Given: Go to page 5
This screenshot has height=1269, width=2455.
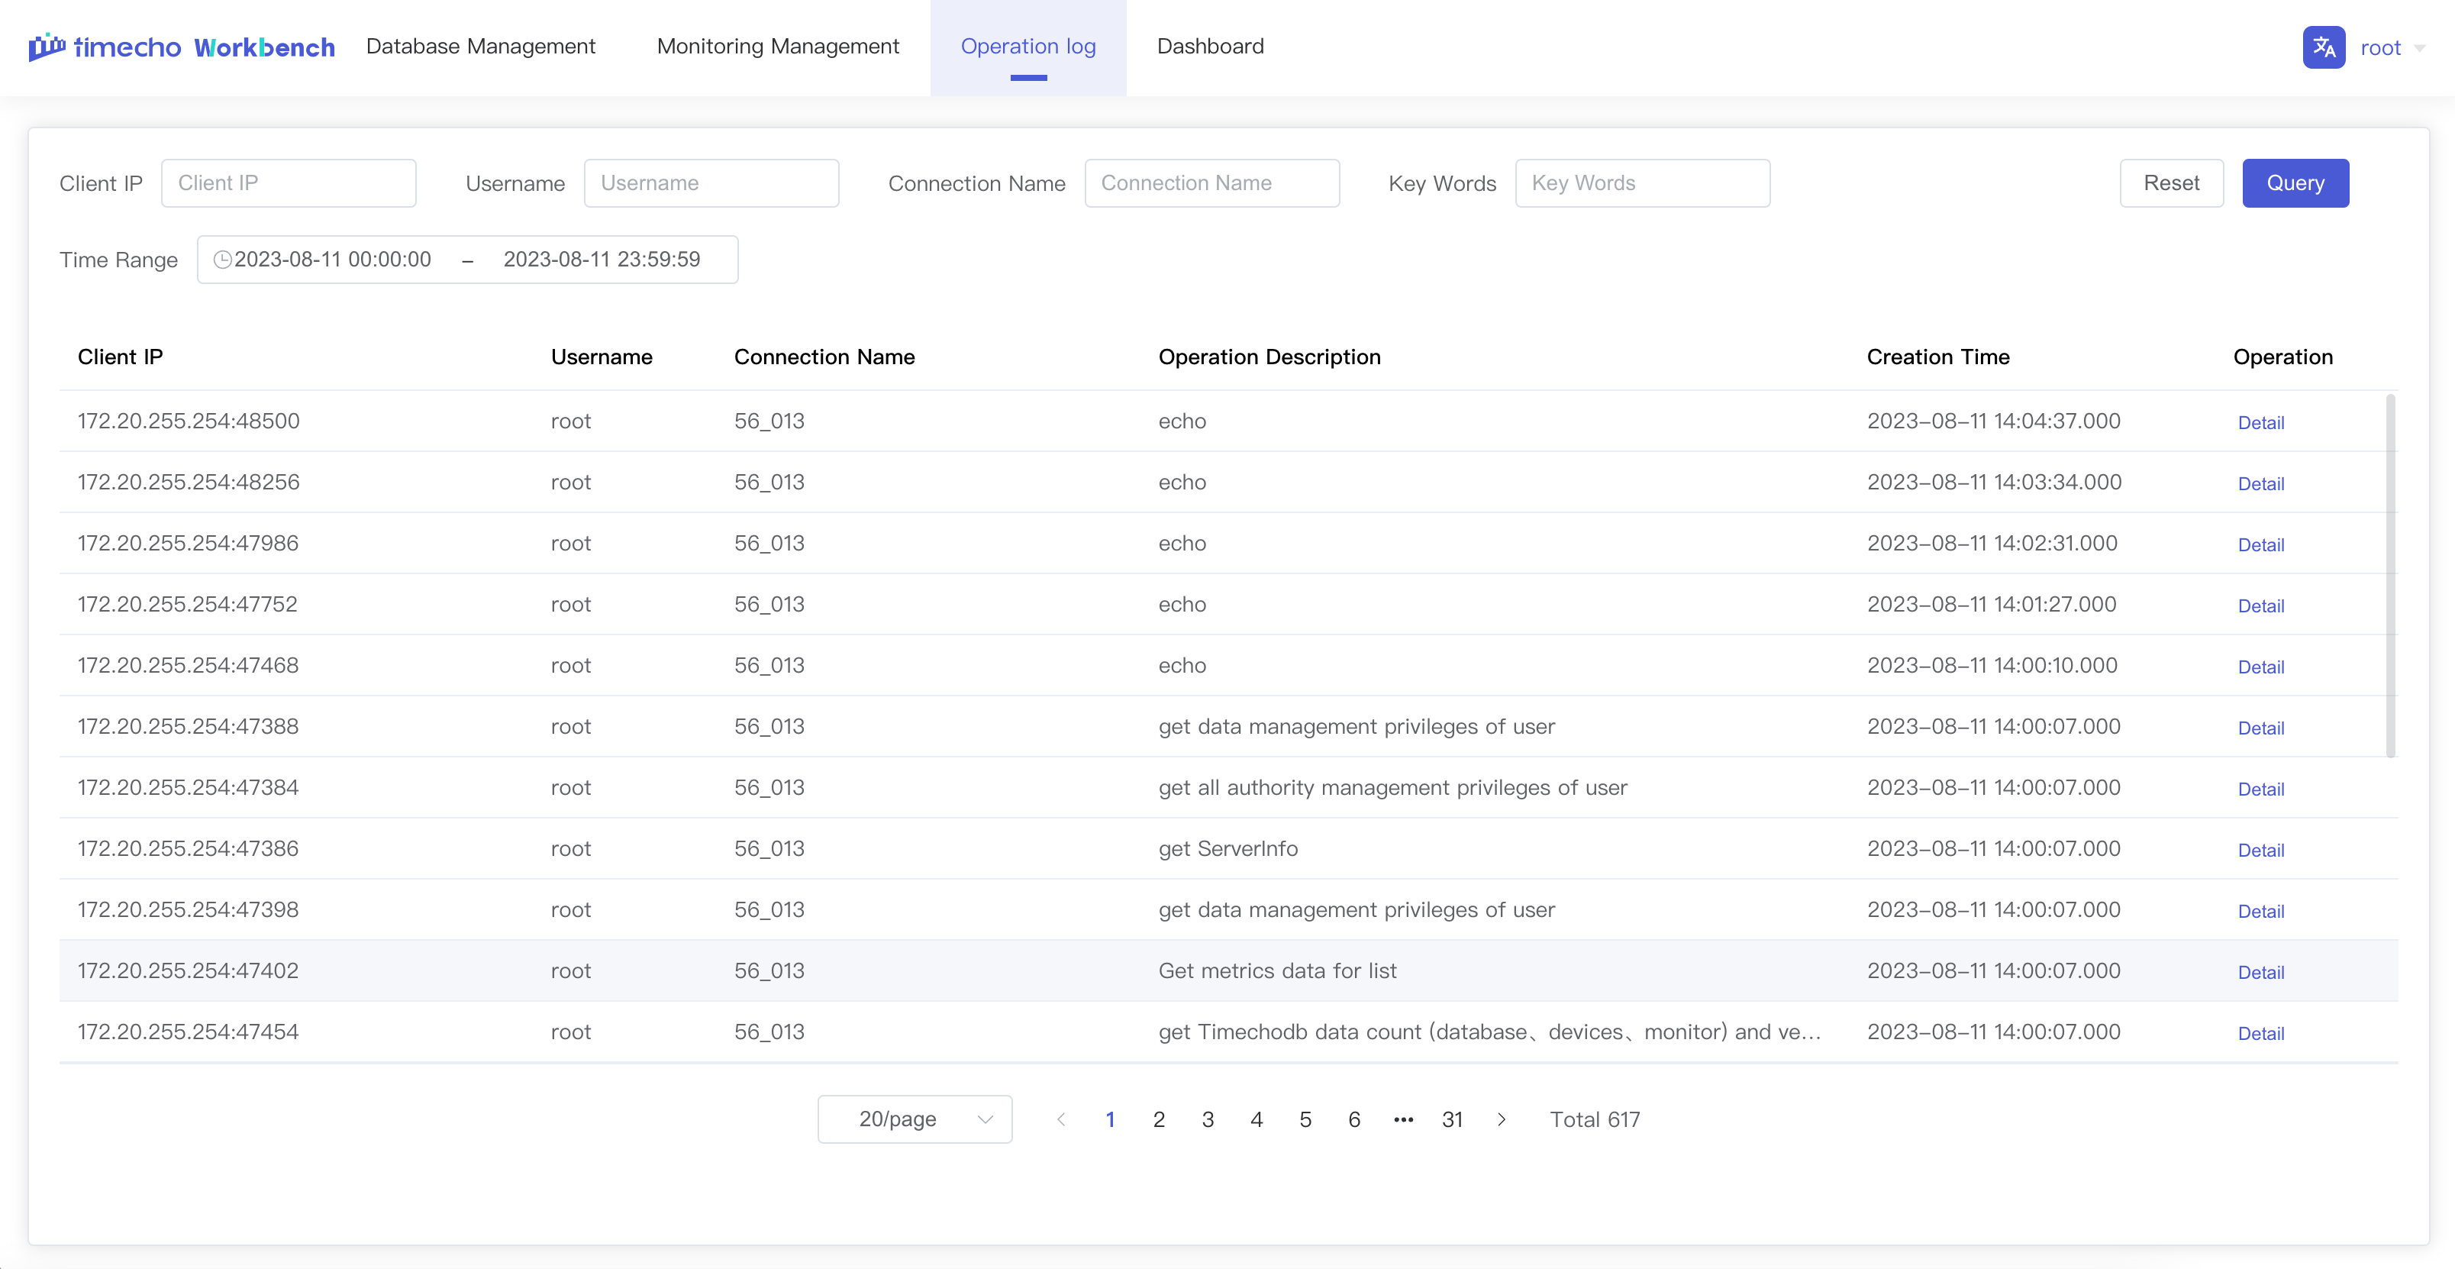Looking at the screenshot, I should point(1305,1119).
